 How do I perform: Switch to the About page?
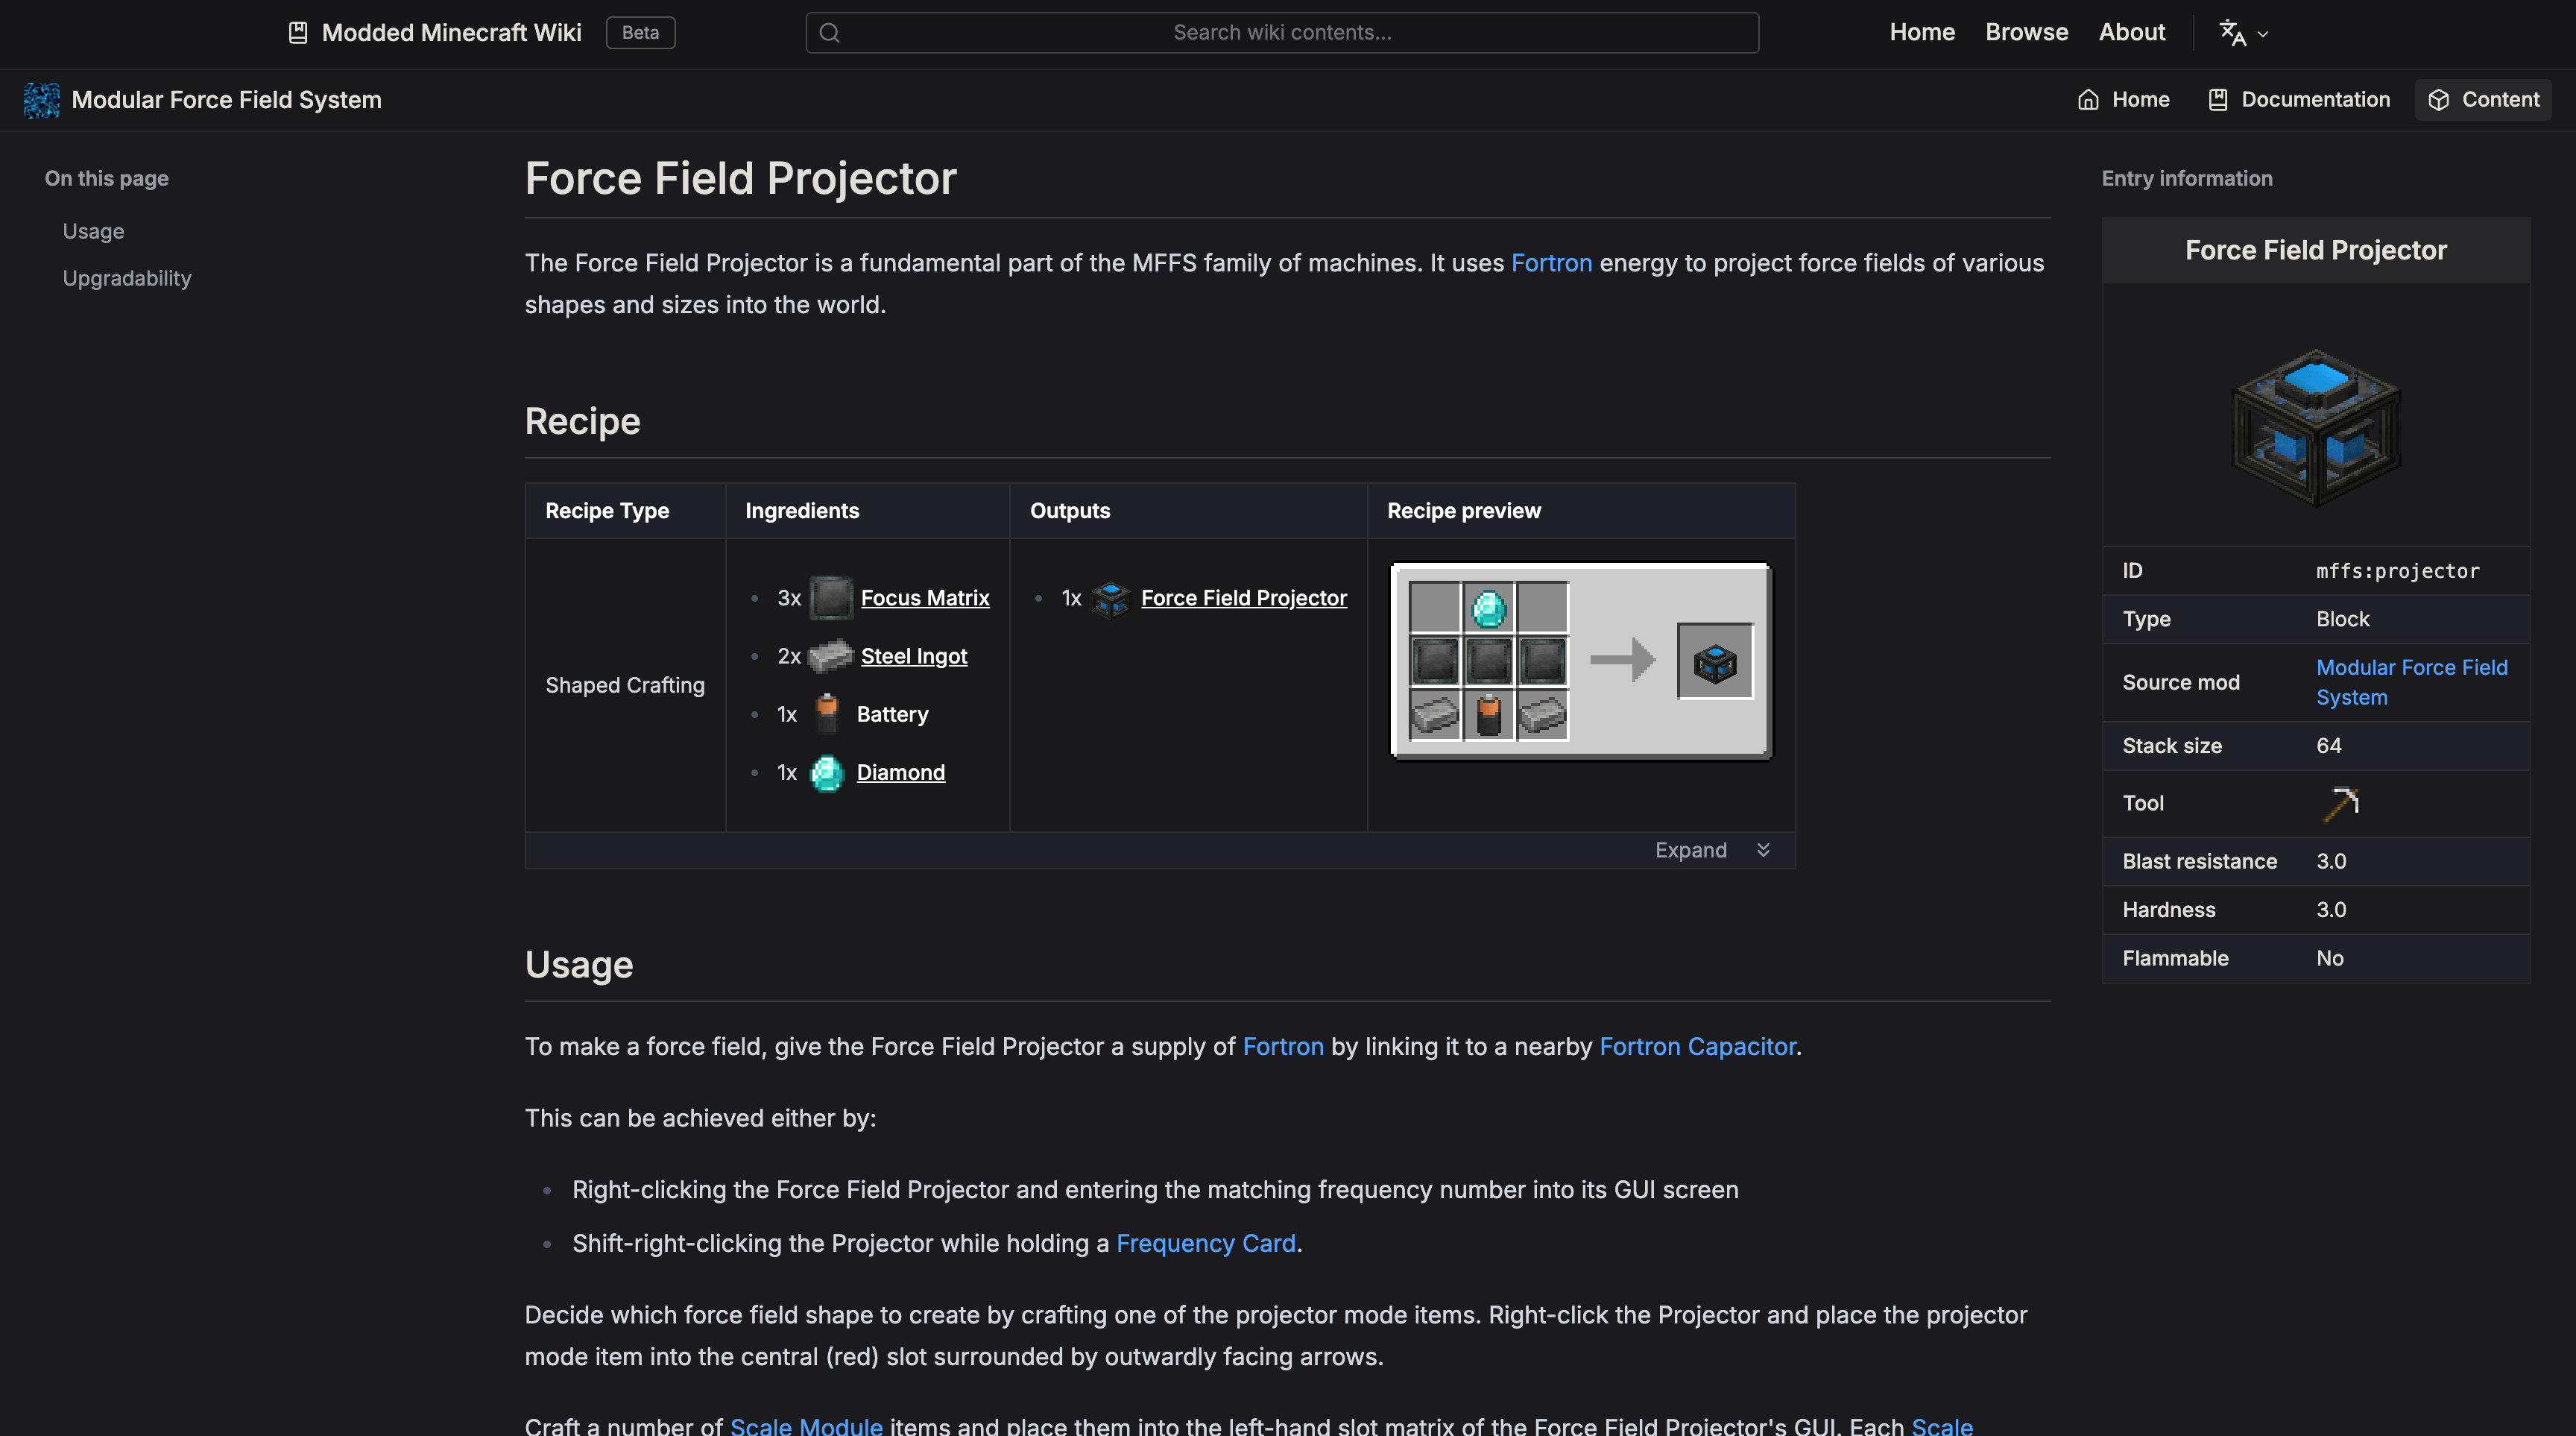tap(2133, 31)
